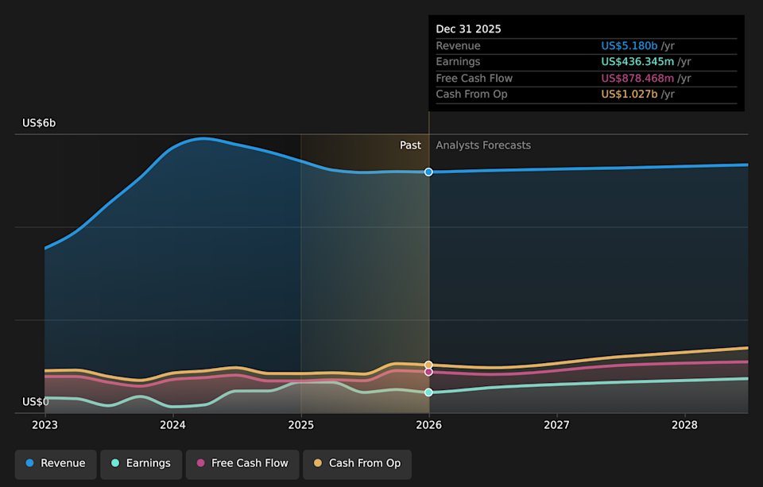Click the blue Revenue data point at 2026
The height and width of the screenshot is (487, 763).
click(428, 172)
